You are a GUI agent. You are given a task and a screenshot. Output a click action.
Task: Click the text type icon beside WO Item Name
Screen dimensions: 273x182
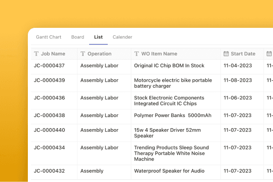[x=136, y=54]
